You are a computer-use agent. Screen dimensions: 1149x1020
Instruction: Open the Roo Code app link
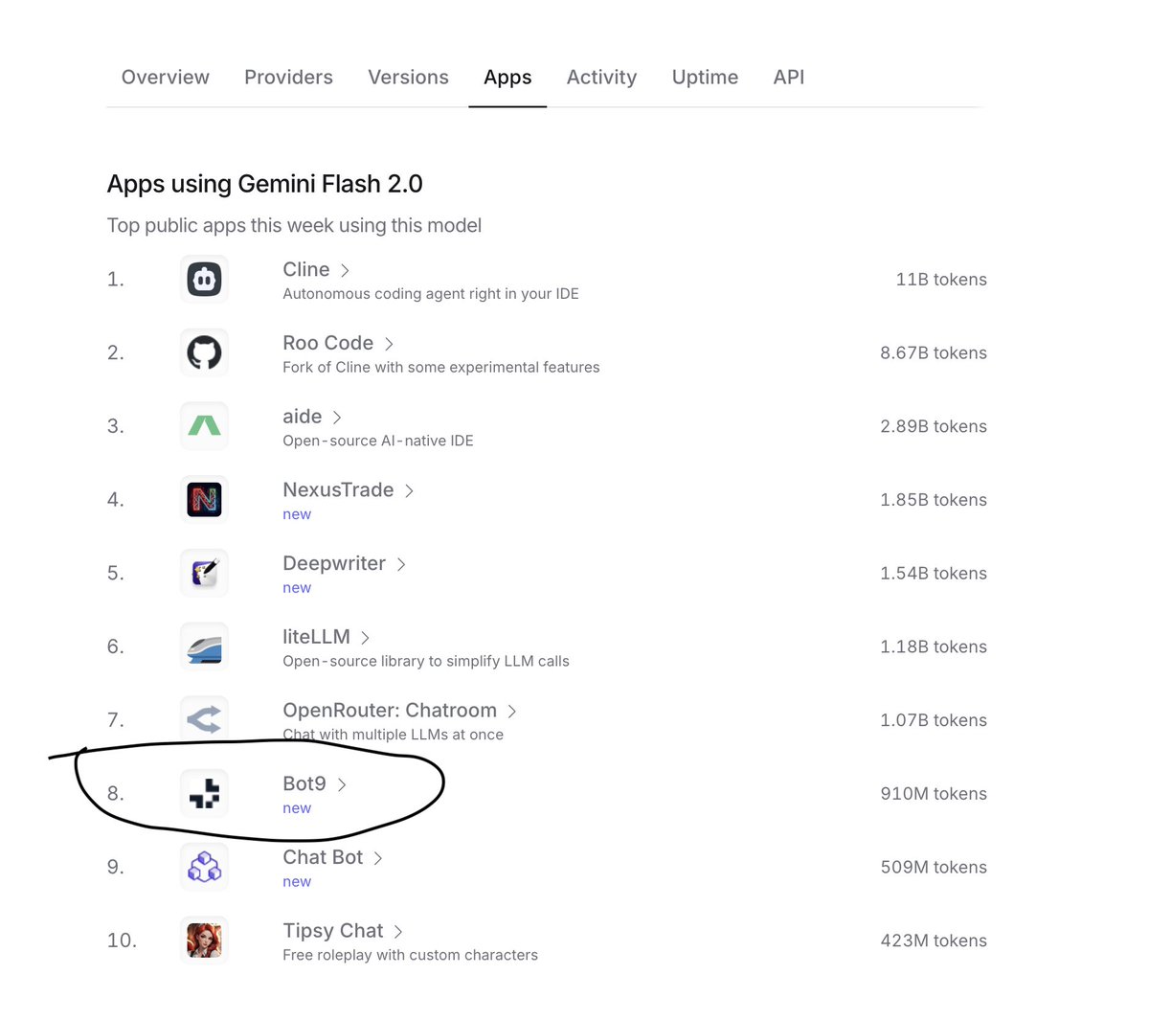328,343
